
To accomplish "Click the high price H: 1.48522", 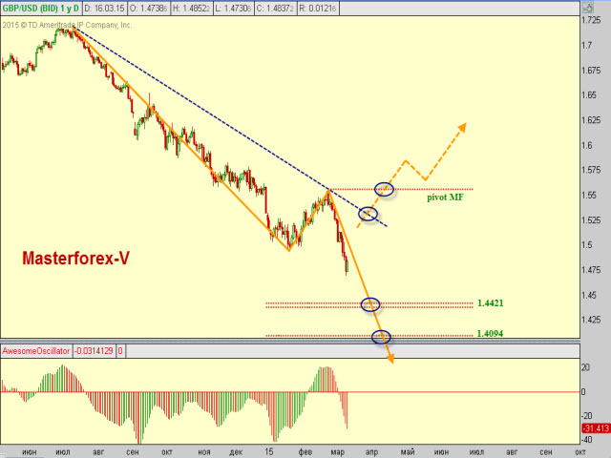I will [191, 9].
